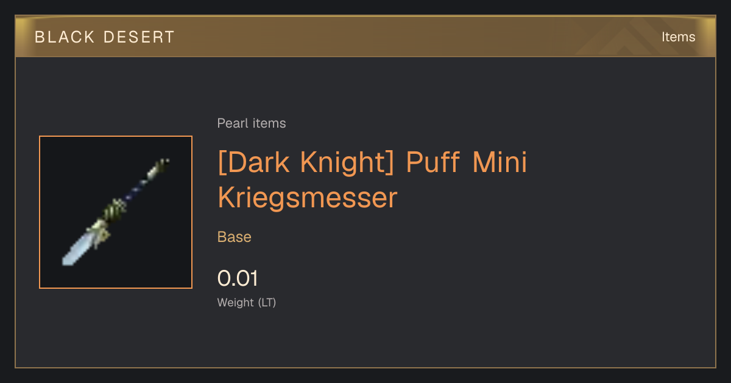Click the 0.01 weight value
The height and width of the screenshot is (383, 731).
tap(238, 278)
